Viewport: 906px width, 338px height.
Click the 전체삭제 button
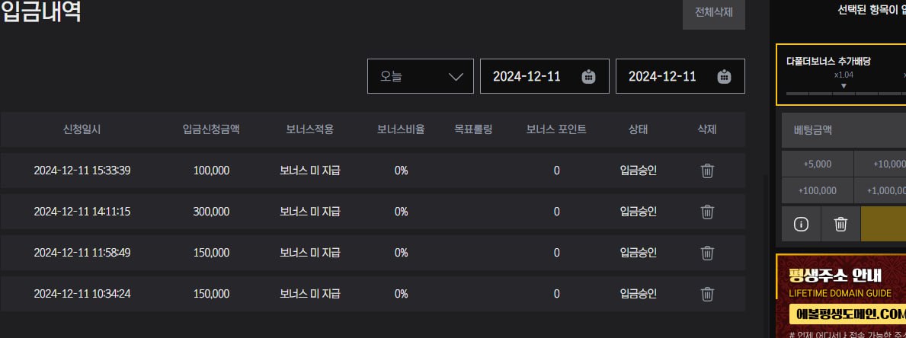tap(713, 13)
